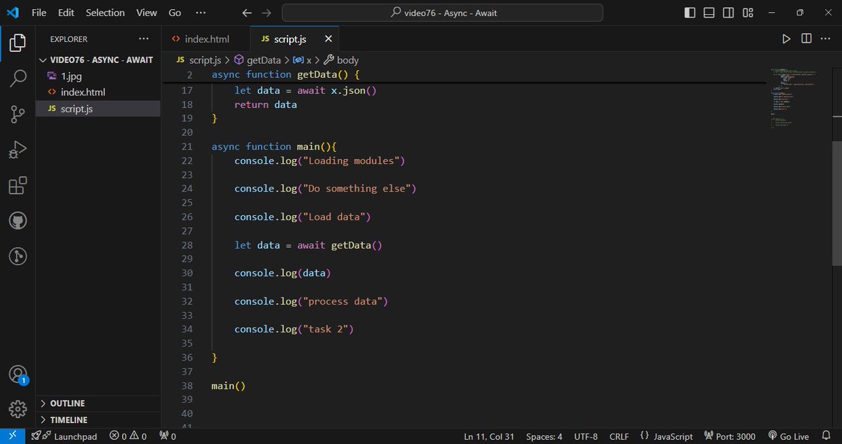Click x symbol in the breadcrumb
Viewport: 842px width, 444px height.
tap(302, 60)
